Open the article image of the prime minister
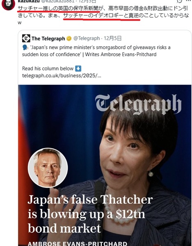This screenshot has height=246, width=192. coord(105,165)
